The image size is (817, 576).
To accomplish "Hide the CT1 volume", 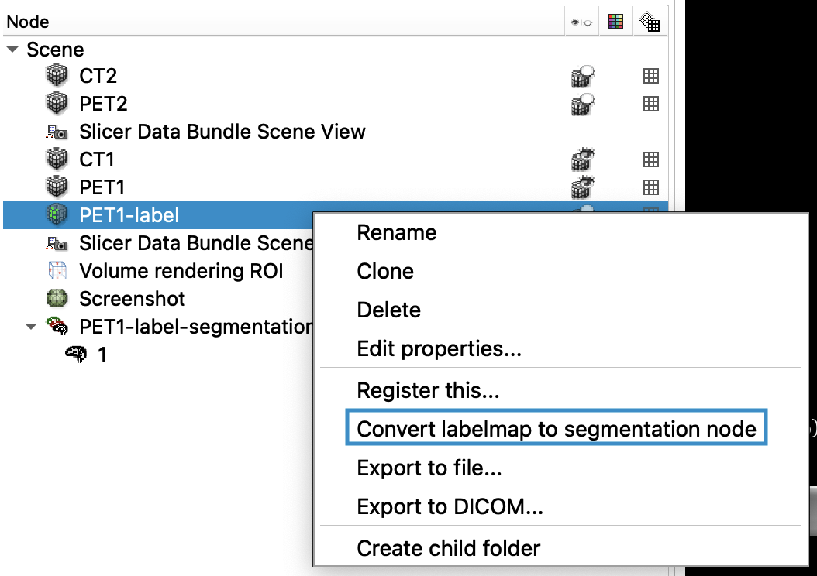I will click(583, 159).
